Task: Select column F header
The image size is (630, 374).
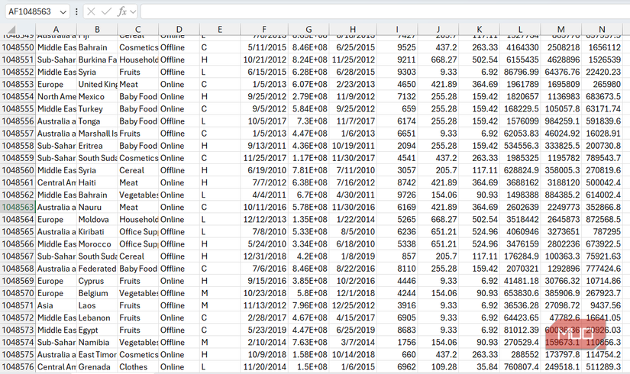Action: (263, 30)
